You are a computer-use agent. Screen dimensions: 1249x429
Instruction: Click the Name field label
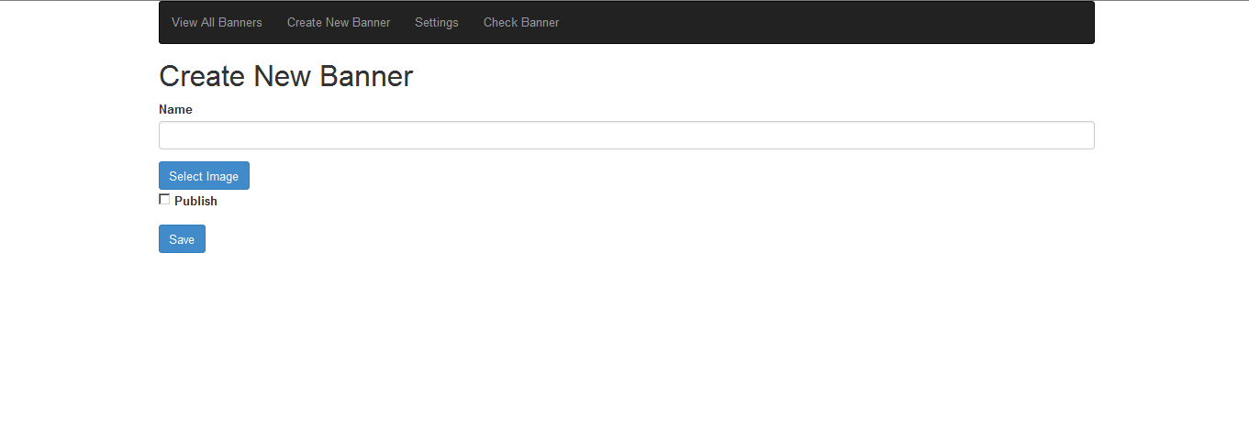pyautogui.click(x=175, y=109)
